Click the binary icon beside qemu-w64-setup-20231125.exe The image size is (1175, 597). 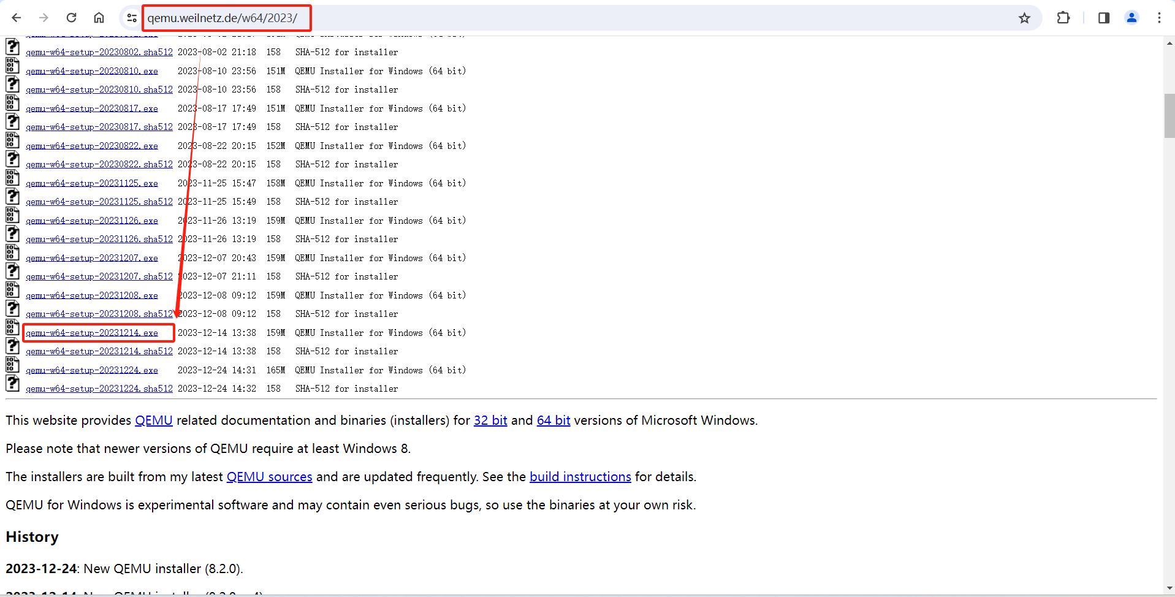point(12,178)
